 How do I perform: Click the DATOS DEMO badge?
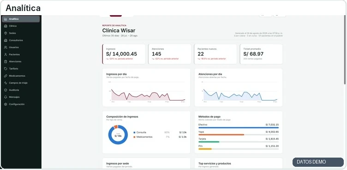[318, 162]
